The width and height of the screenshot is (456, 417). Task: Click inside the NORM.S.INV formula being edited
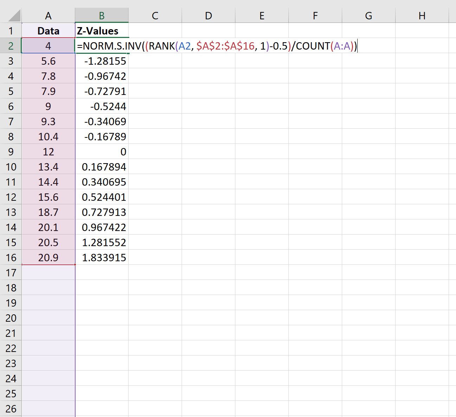pos(211,46)
